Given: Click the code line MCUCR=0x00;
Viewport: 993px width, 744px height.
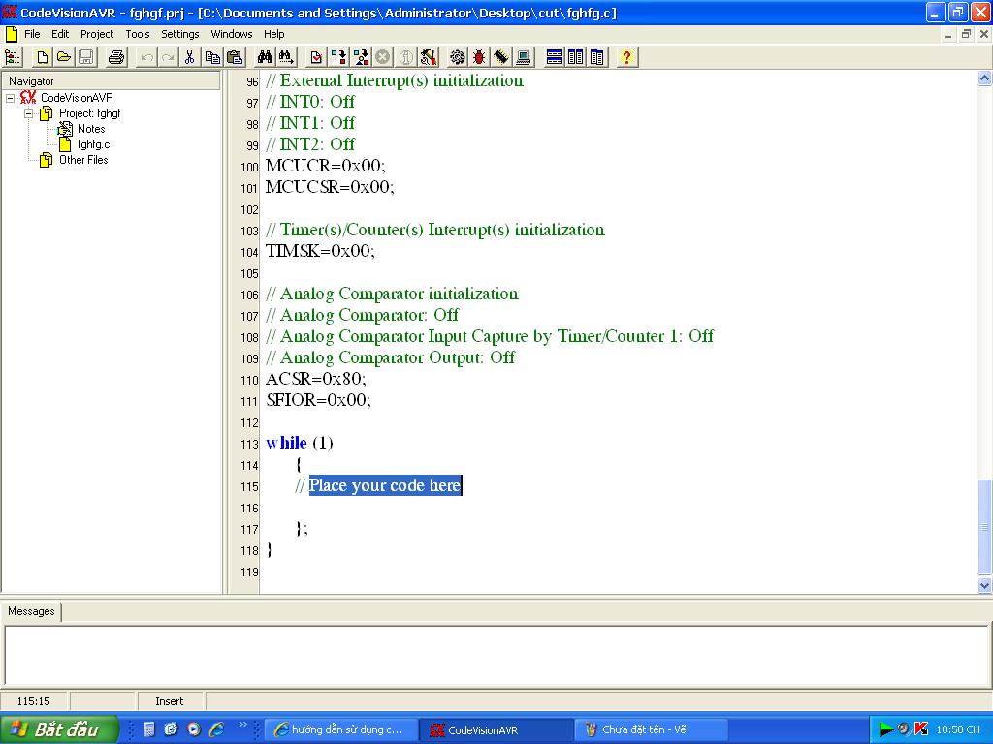Looking at the screenshot, I should click(326, 166).
